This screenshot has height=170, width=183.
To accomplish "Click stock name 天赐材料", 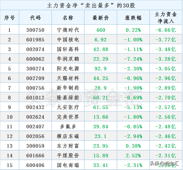I will (x=68, y=78).
